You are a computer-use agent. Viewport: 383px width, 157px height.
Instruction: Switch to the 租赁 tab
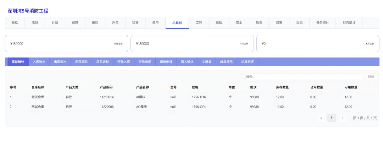135,23
